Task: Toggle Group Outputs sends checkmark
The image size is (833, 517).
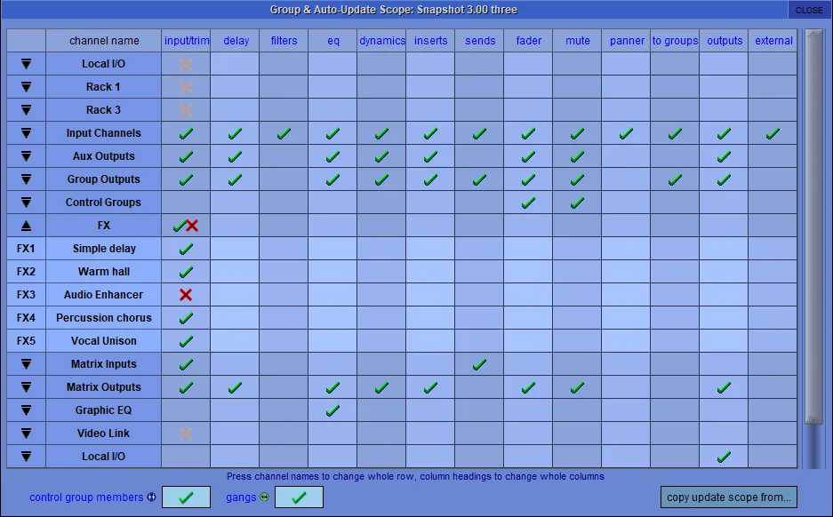Action: pos(480,179)
